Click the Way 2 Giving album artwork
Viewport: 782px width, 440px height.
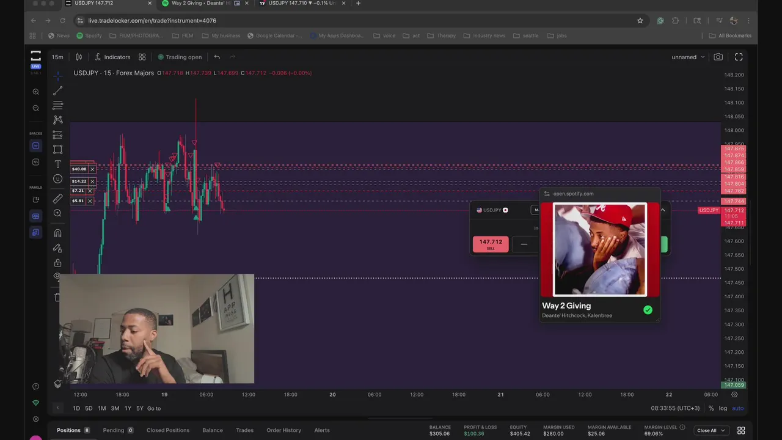(x=599, y=249)
